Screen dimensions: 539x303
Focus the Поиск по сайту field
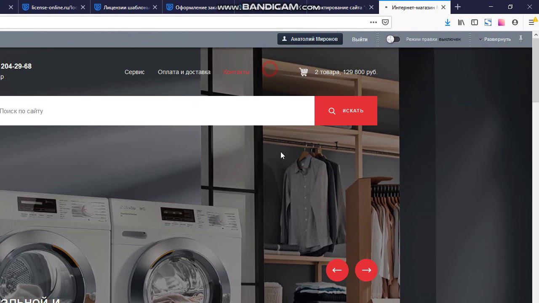click(x=157, y=111)
